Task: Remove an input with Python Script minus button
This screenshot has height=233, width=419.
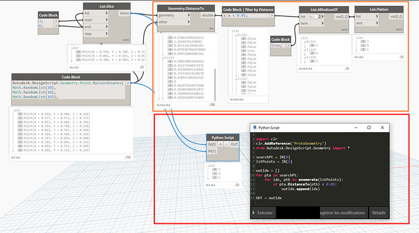Action: tap(227, 144)
